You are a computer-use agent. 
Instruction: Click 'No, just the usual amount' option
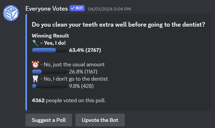point(72,64)
